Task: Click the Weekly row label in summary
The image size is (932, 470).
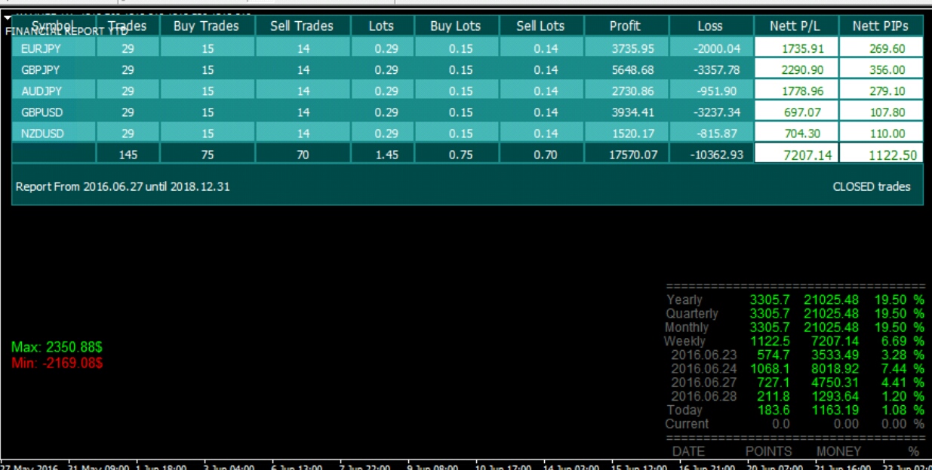Action: [x=684, y=341]
